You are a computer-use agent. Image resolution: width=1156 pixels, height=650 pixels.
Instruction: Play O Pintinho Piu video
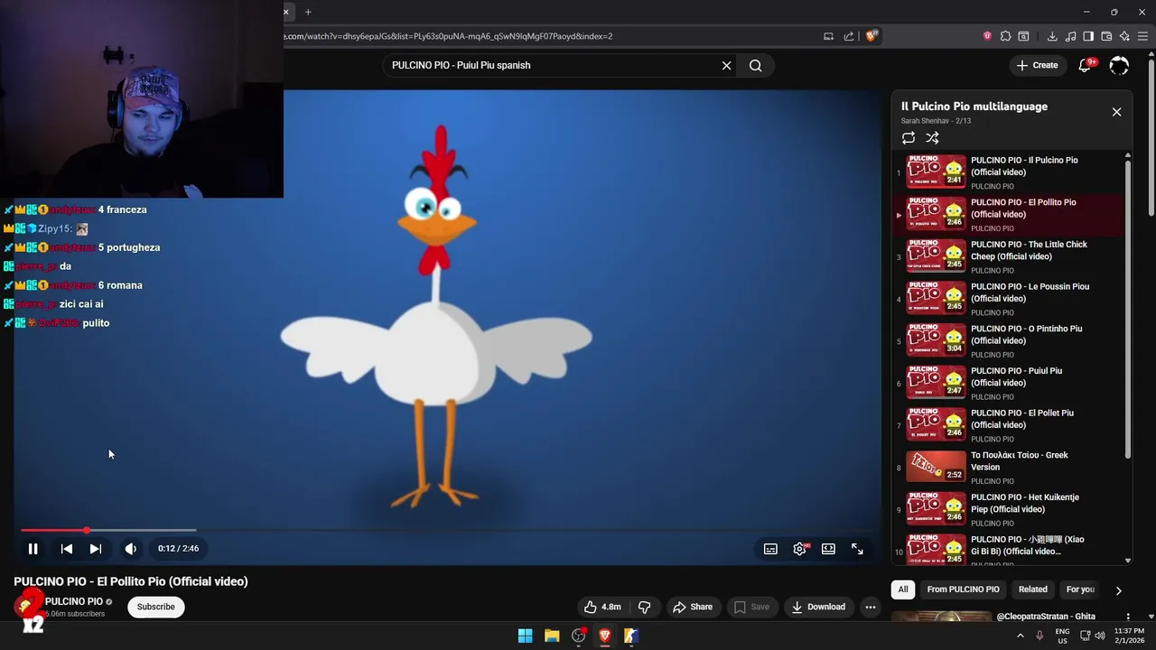click(x=1007, y=341)
